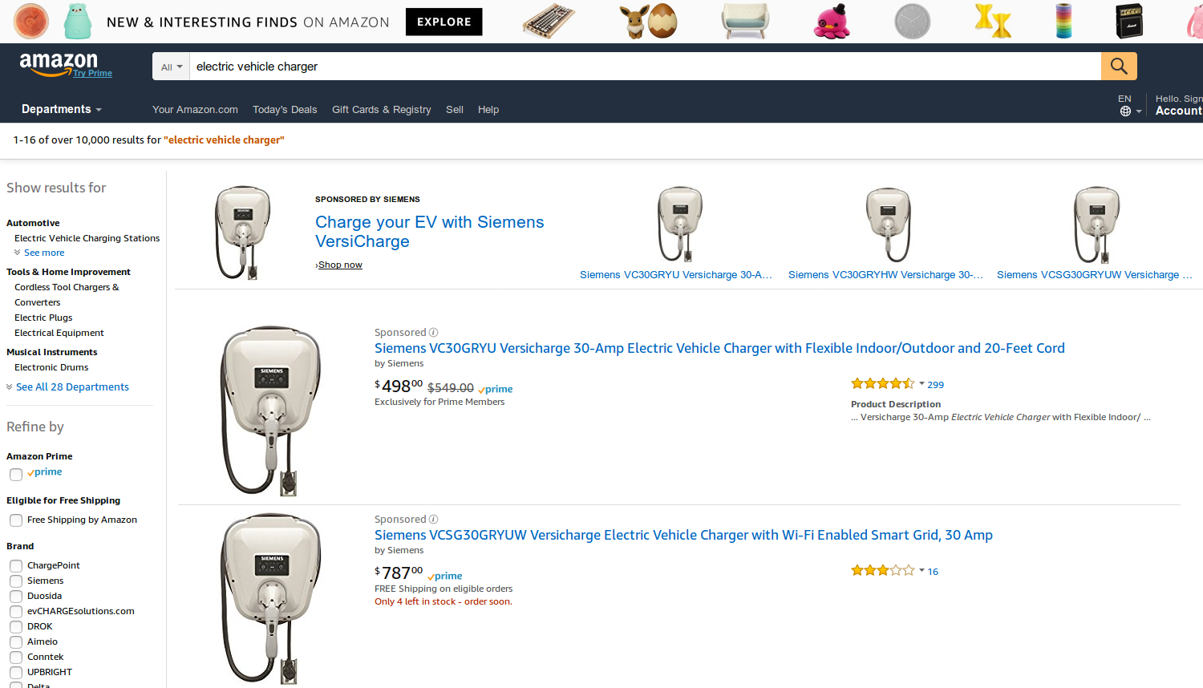Enable the Prime filter checkbox

point(16,474)
